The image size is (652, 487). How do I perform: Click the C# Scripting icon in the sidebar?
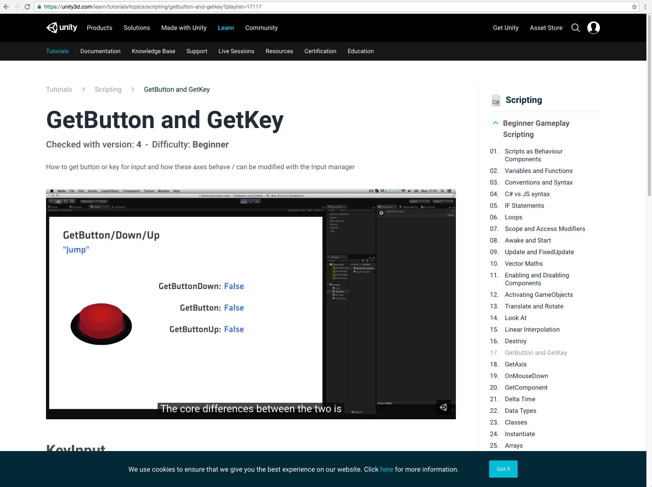pyautogui.click(x=496, y=100)
